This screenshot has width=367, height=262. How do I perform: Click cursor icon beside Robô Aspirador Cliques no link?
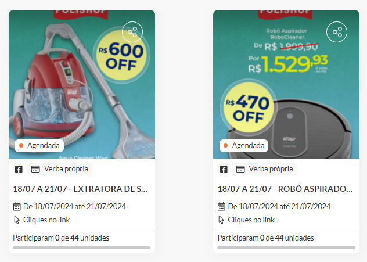click(221, 220)
